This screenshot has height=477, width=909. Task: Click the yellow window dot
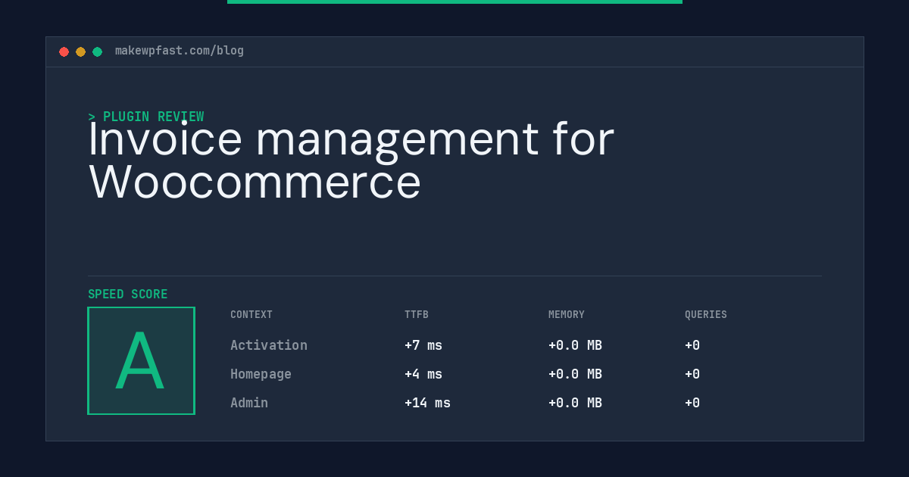pos(80,51)
